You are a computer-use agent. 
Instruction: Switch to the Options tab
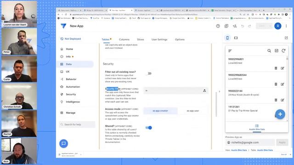coord(180,39)
